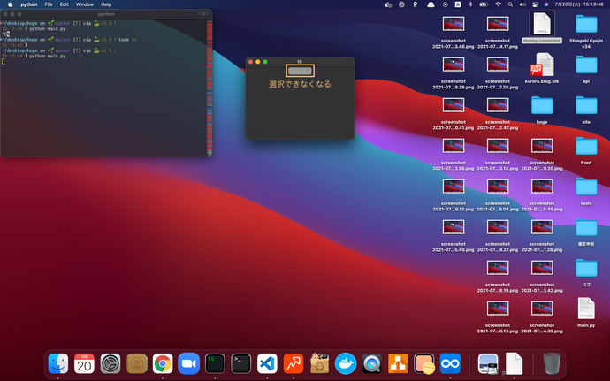Click the hat-shaped menu bar icon
The width and height of the screenshot is (610, 381).
[431, 4]
